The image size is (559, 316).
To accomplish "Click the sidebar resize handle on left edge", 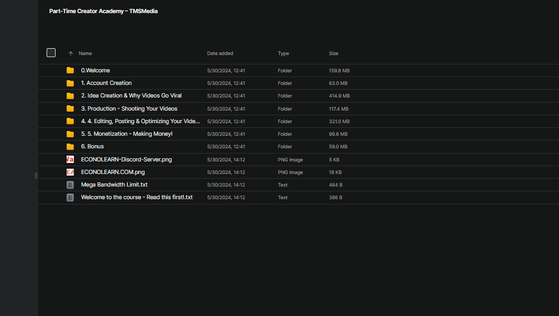I will click(x=36, y=175).
